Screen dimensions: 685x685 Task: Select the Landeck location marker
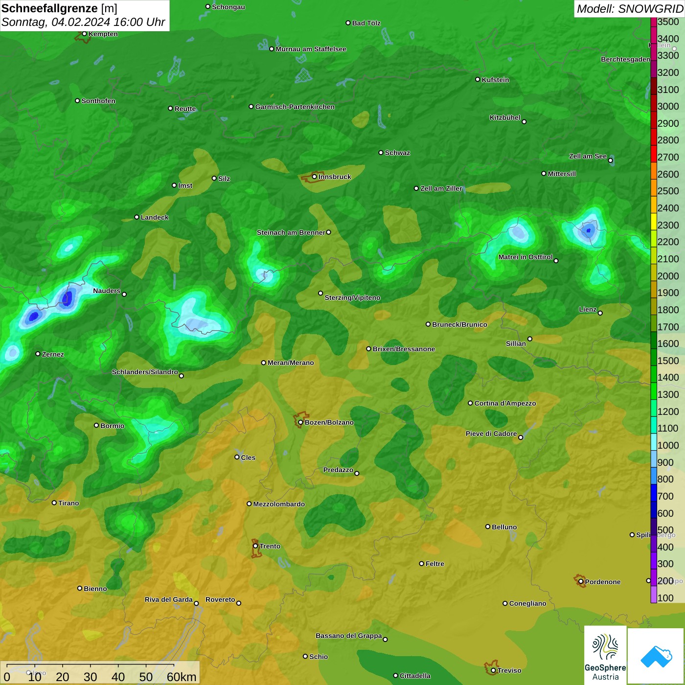(137, 217)
